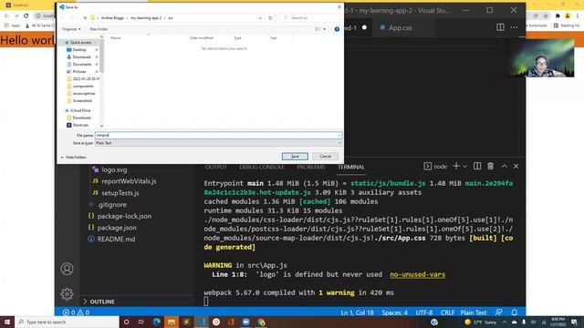Cancel the Save As dialog
The width and height of the screenshot is (584, 328).
click(325, 157)
